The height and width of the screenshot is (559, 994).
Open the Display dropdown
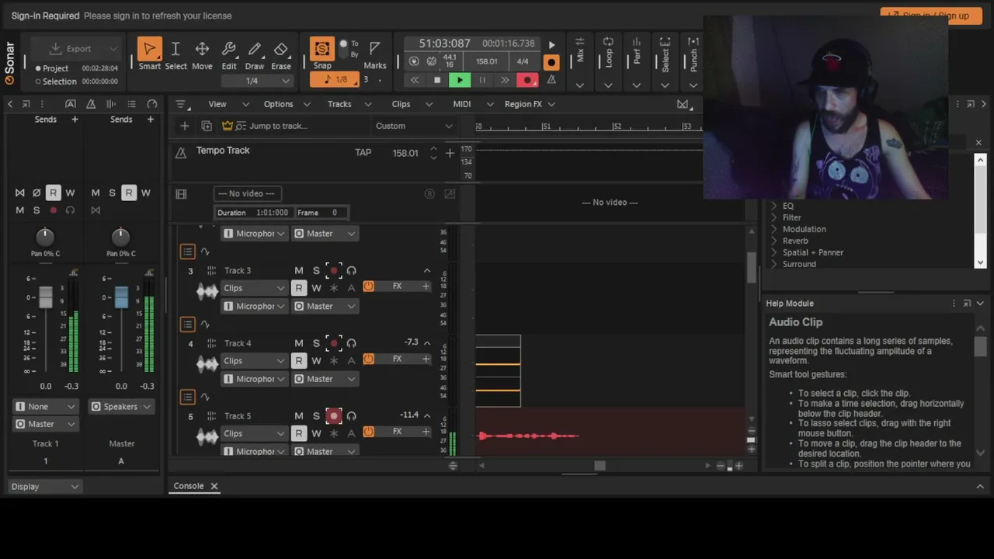coord(45,487)
